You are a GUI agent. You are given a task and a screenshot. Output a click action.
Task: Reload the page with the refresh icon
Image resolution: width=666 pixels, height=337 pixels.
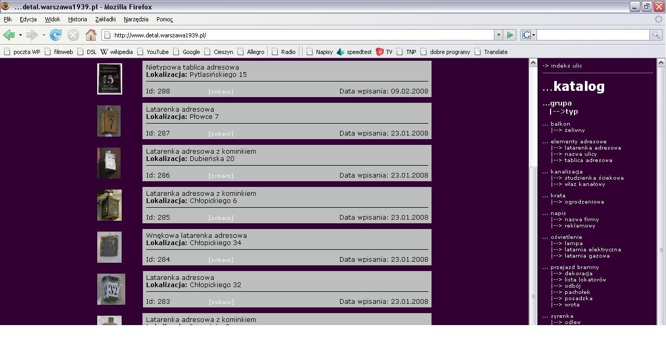(x=56, y=35)
